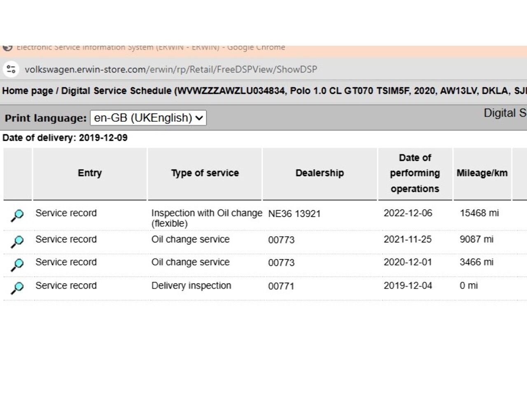Viewport: 527px width, 395px height.
Task: Select the 2021-11-25 date cell
Action: pyautogui.click(x=408, y=239)
